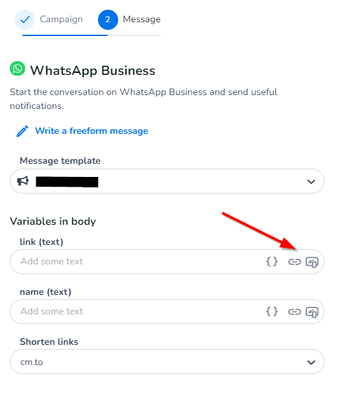Image resolution: width=337 pixels, height=399 pixels.
Task: Open Write a freeform message link
Action: coord(92,130)
